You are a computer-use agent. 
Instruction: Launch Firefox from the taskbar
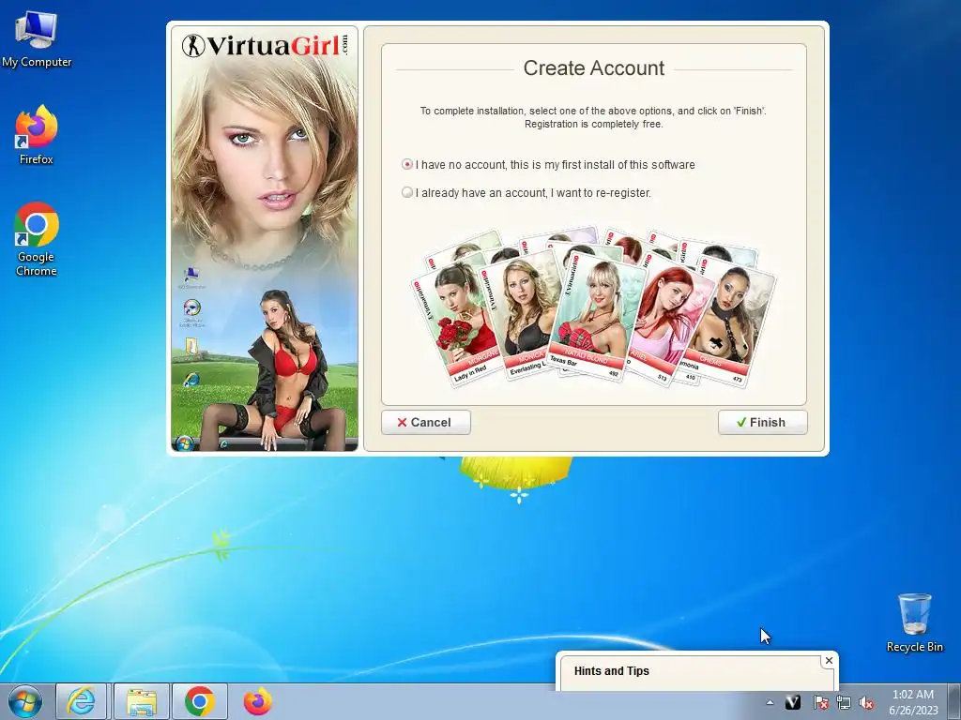[x=257, y=701]
